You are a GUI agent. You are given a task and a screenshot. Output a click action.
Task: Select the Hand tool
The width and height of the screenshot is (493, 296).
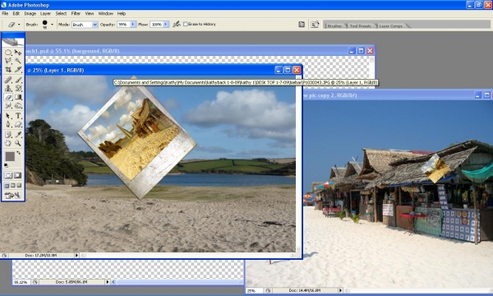click(8, 143)
